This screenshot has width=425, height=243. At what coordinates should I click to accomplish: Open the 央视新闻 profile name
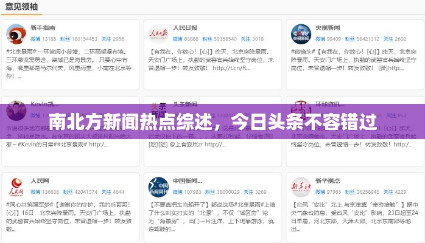tap(328, 27)
